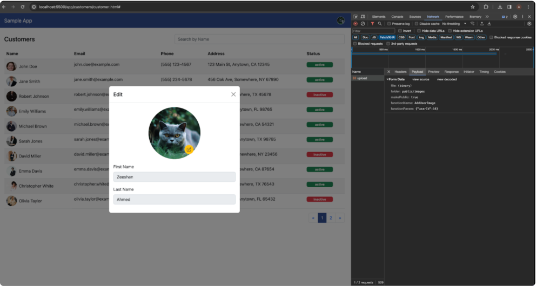Bookmark this page with the star icon
The width and height of the screenshot is (536, 286).
click(473, 7)
